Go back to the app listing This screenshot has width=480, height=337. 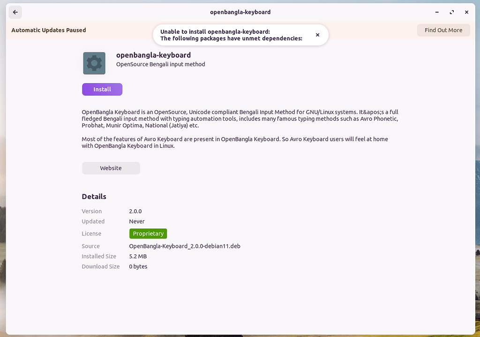[x=15, y=12]
